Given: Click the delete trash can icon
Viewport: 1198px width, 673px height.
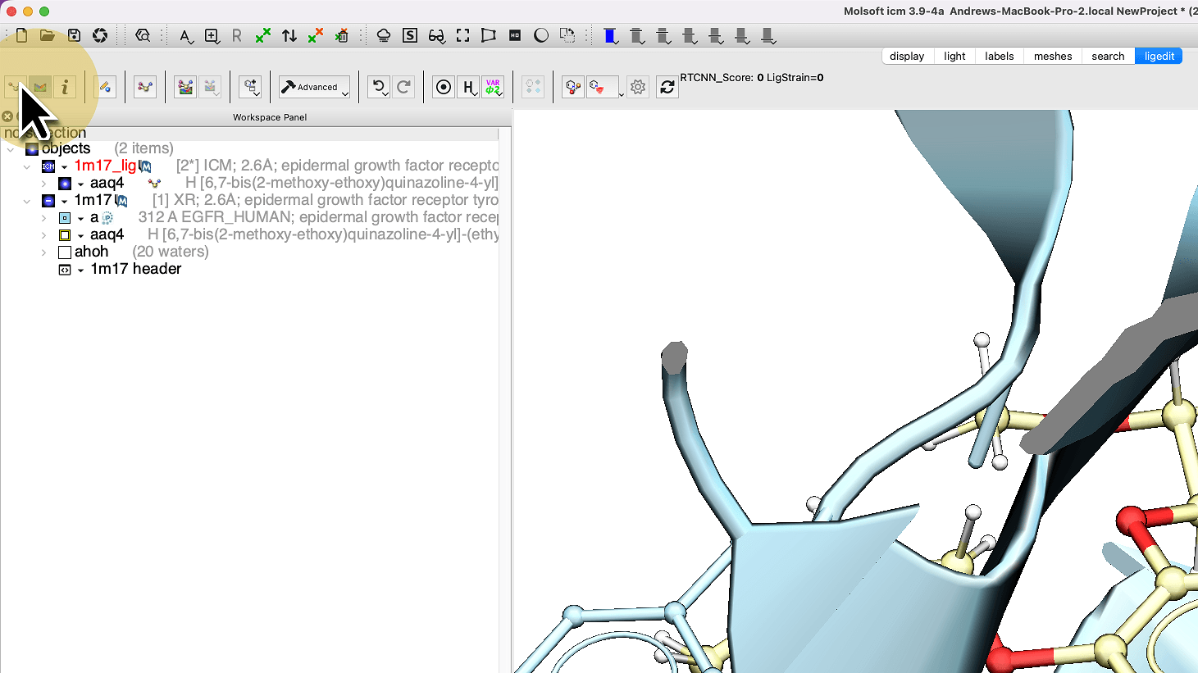Looking at the screenshot, I should pyautogui.click(x=342, y=35).
